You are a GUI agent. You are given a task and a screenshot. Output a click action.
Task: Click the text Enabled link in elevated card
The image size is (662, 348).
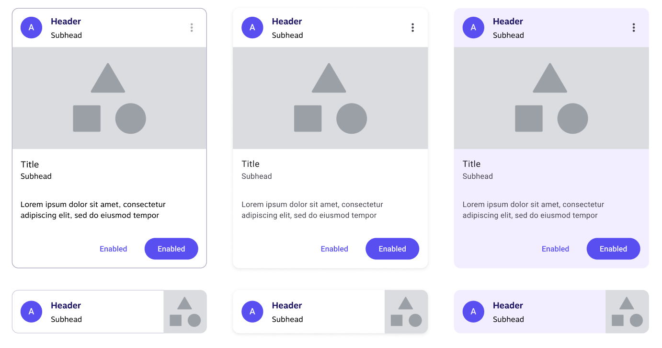tap(334, 249)
